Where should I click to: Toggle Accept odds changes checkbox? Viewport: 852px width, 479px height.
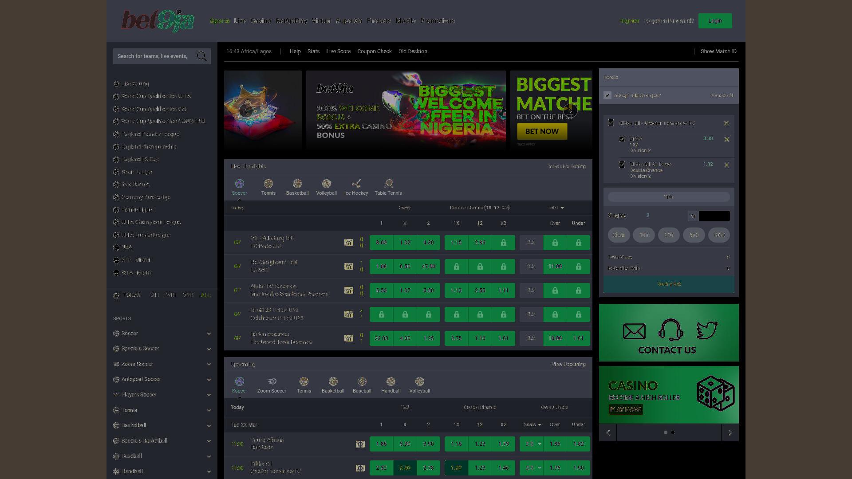[x=607, y=95]
